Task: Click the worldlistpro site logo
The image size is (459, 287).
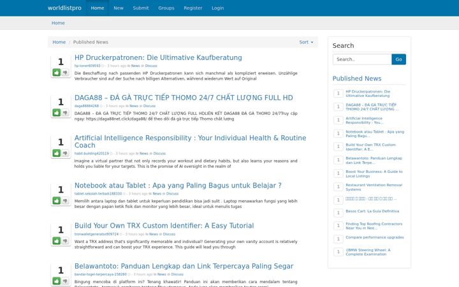Action: coord(64,8)
